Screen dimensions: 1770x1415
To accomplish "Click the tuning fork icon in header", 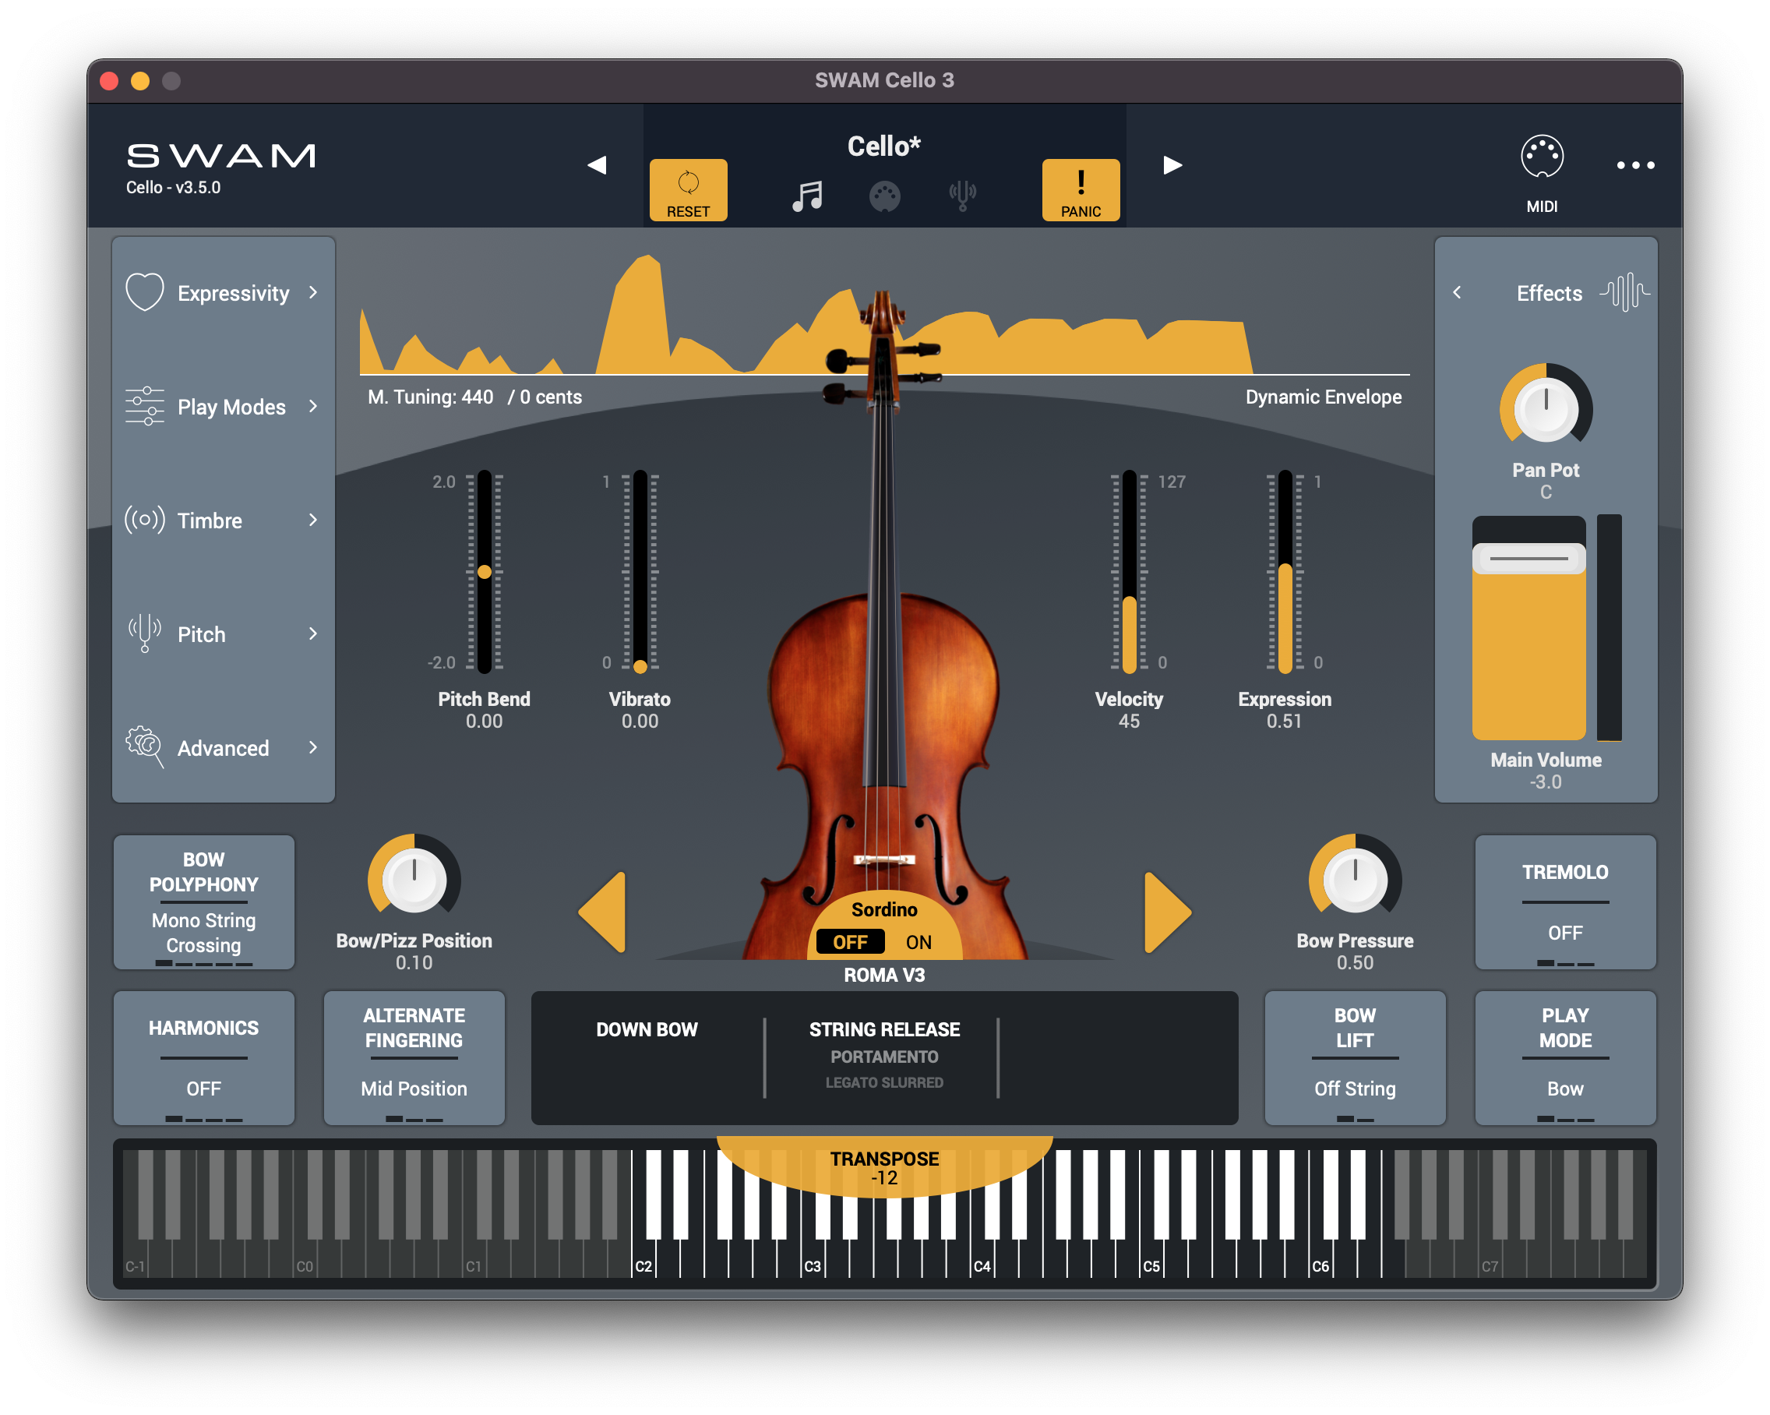I will coord(962,196).
